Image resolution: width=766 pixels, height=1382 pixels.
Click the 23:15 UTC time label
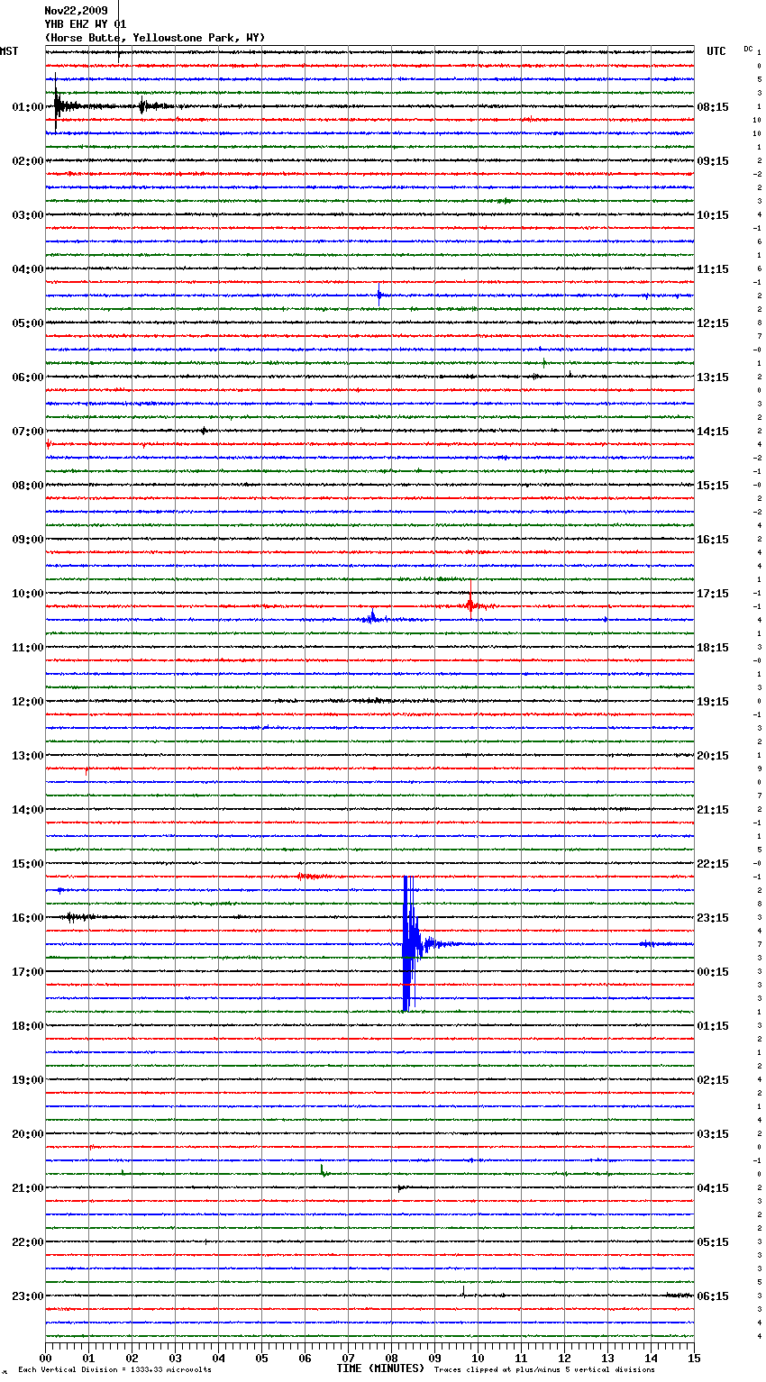(x=713, y=918)
